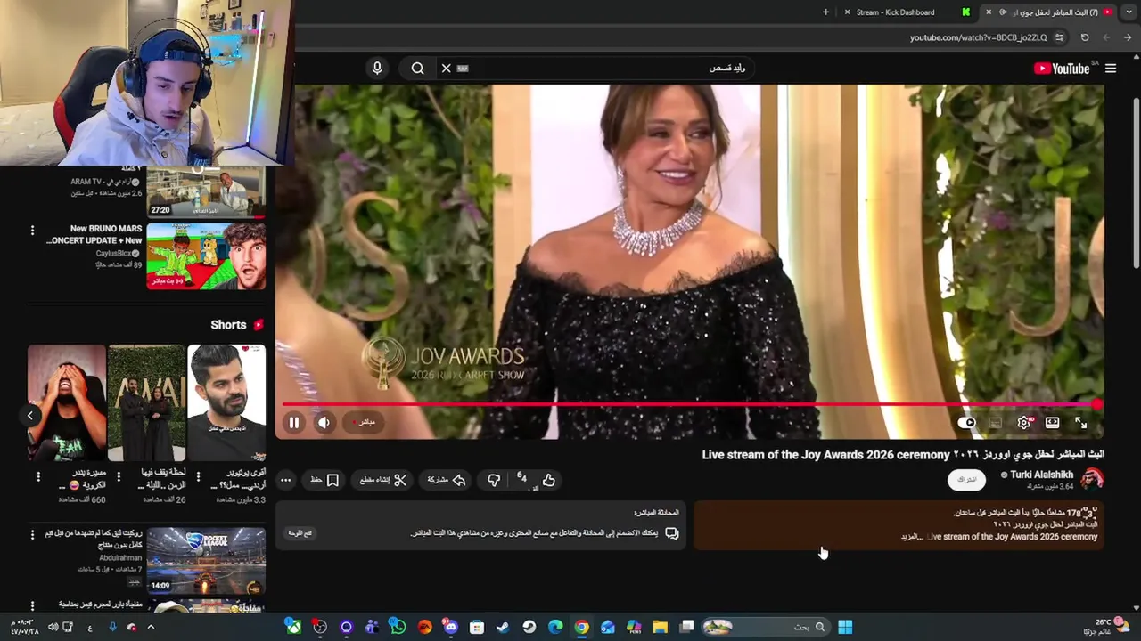This screenshot has height=641, width=1141.
Task: Mute the video with the speaker icon
Action: 324,423
